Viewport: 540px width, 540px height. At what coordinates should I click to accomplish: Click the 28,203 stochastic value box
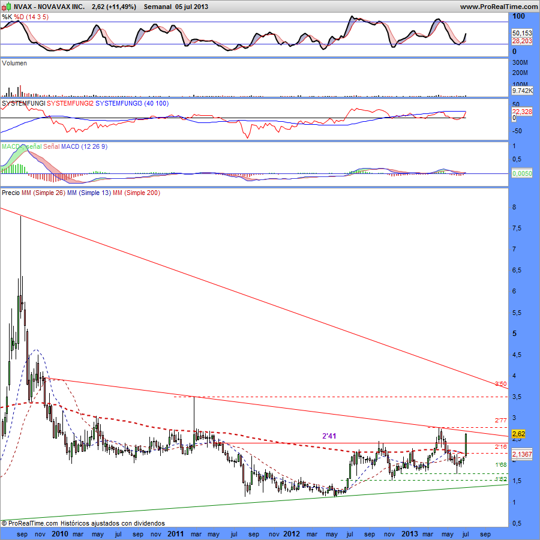coord(522,41)
